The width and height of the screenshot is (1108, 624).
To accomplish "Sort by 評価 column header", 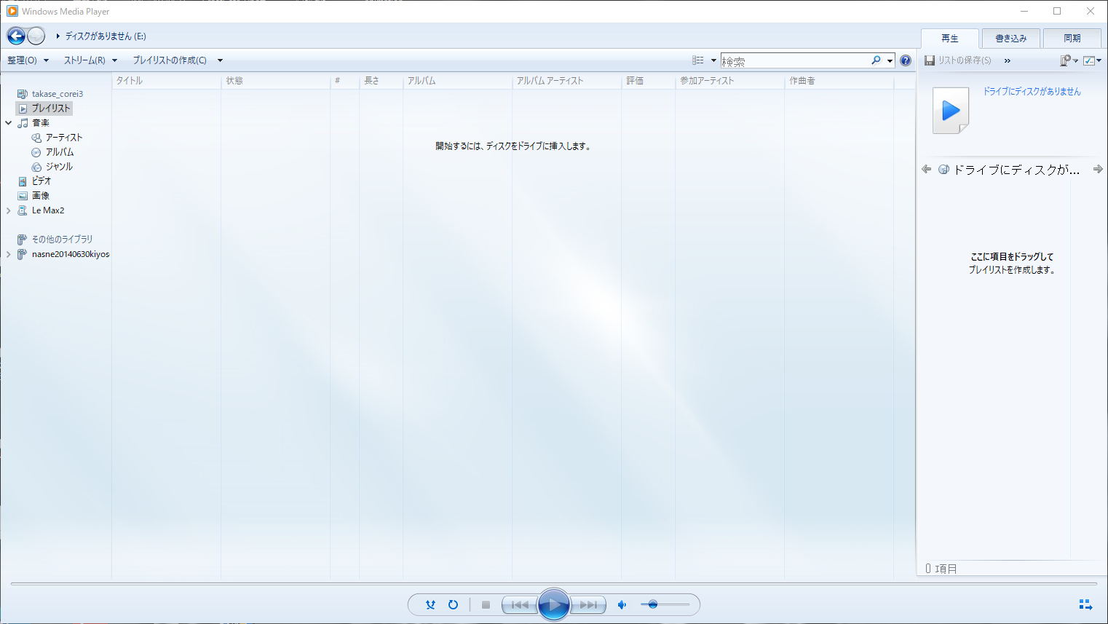I will click(x=649, y=81).
